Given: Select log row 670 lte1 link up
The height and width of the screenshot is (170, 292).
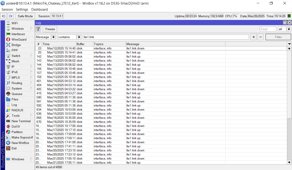Looking at the screenshot, I should (161, 122).
